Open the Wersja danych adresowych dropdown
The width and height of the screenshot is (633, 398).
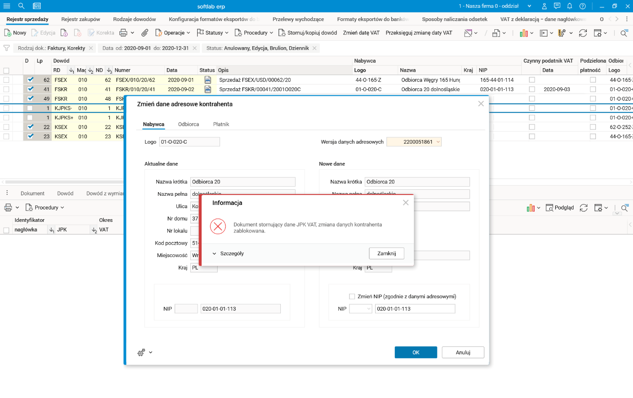point(438,142)
